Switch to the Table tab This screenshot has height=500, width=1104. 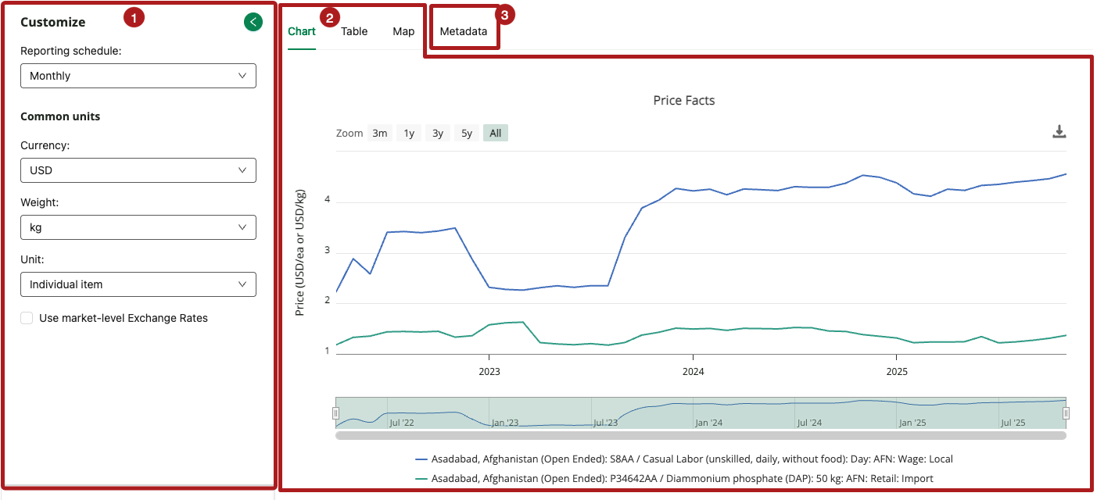click(x=354, y=32)
